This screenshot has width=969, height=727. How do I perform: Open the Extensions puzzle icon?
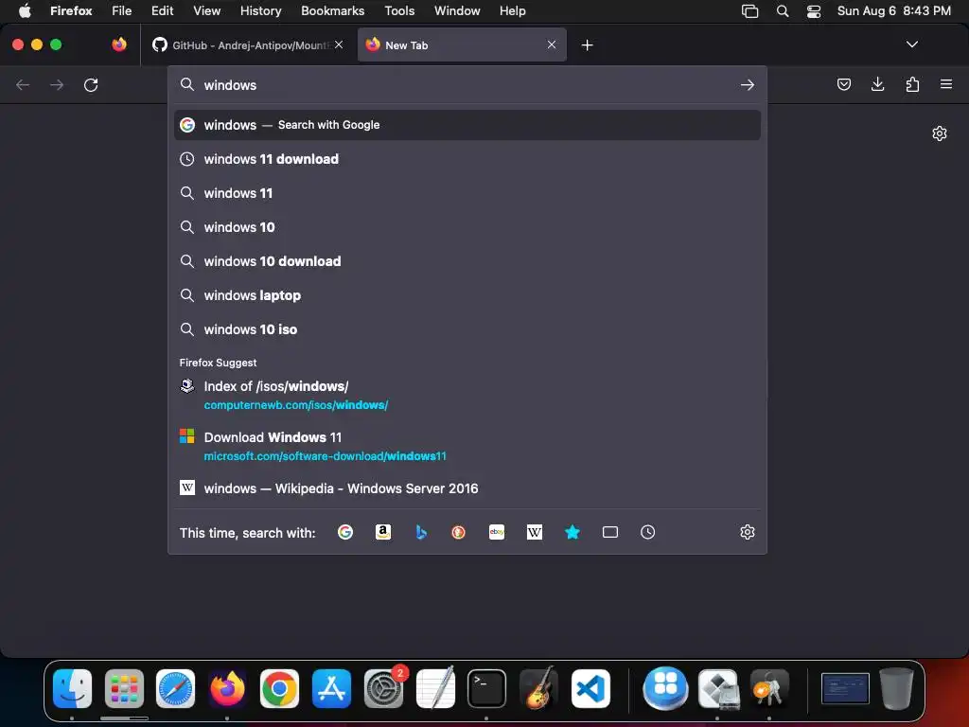click(x=912, y=84)
